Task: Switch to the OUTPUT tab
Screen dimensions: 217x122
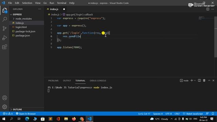Action: coord(67,81)
